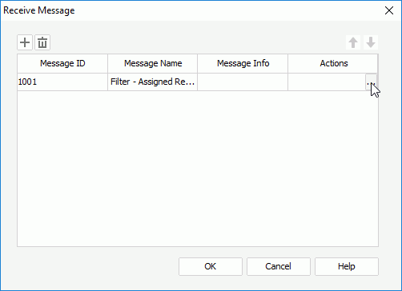Viewport: 402px width, 291px height.
Task: Click the Message Name column header
Action: click(x=153, y=63)
